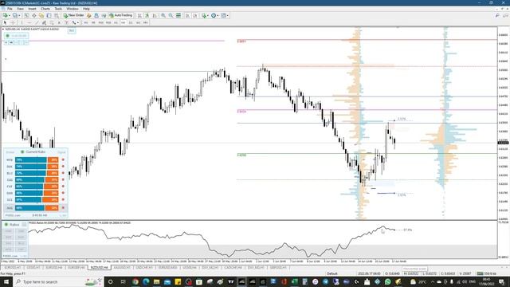Expand the Arrows objects dropdown
This screenshot has width=510, height=287.
tap(78, 23)
